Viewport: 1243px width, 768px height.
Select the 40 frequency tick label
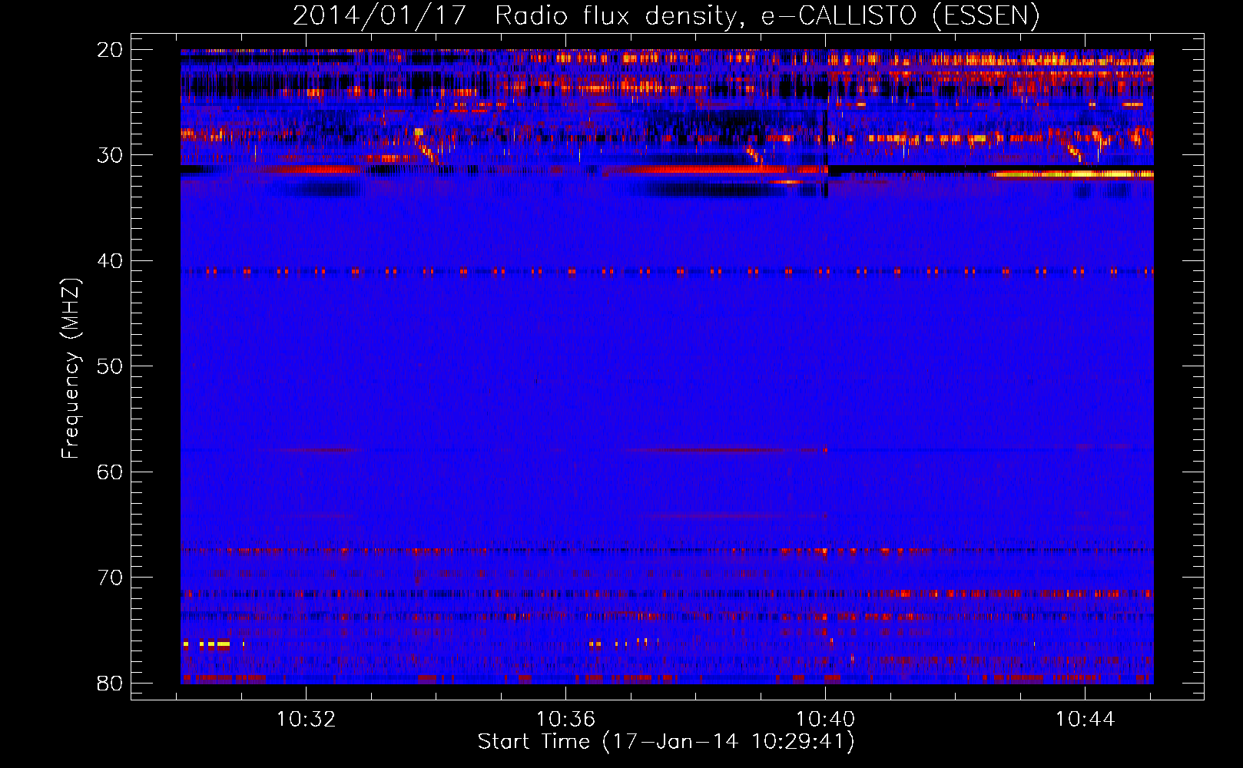pos(110,261)
